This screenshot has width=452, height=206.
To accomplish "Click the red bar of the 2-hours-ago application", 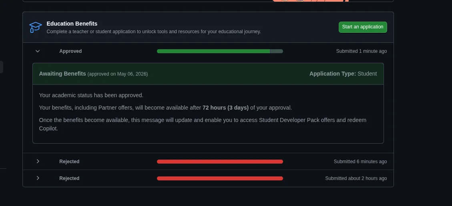I will [220, 178].
